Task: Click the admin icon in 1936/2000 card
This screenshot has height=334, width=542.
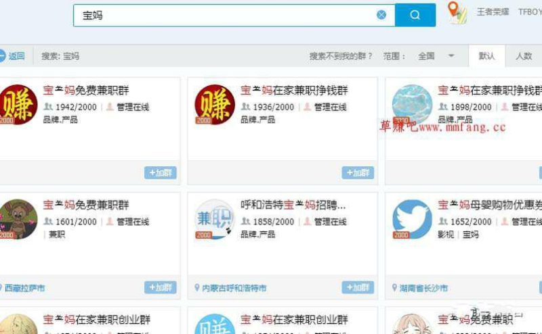Action: (308, 107)
